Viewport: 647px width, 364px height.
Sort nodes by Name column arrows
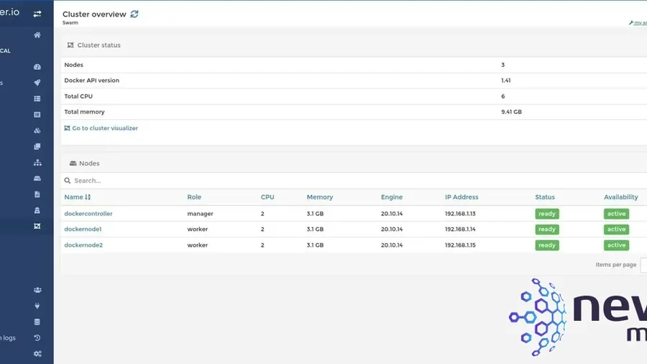click(88, 197)
